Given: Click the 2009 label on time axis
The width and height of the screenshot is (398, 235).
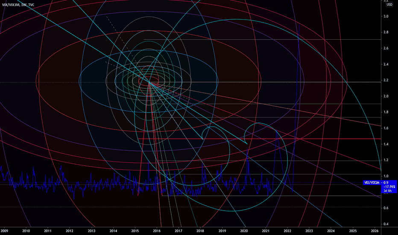Looking at the screenshot, I should [4, 231].
